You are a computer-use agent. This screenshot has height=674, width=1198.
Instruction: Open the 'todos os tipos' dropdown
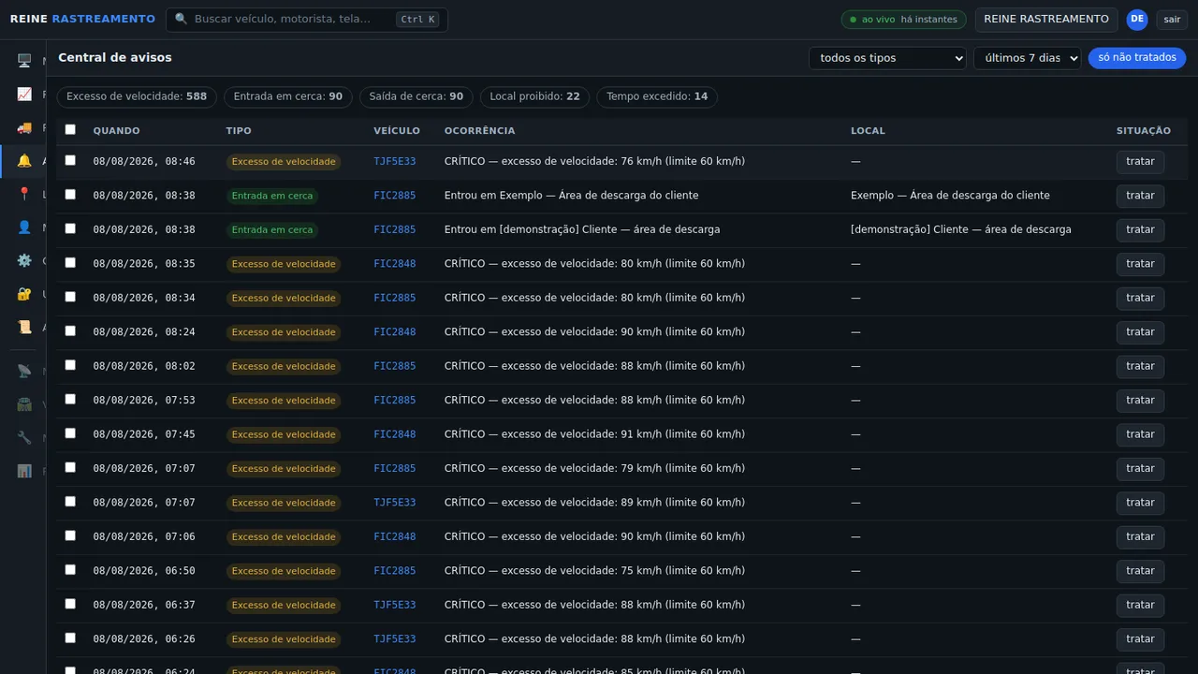[887, 58]
